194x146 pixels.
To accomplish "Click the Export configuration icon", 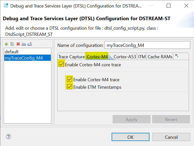I will 30,44.
